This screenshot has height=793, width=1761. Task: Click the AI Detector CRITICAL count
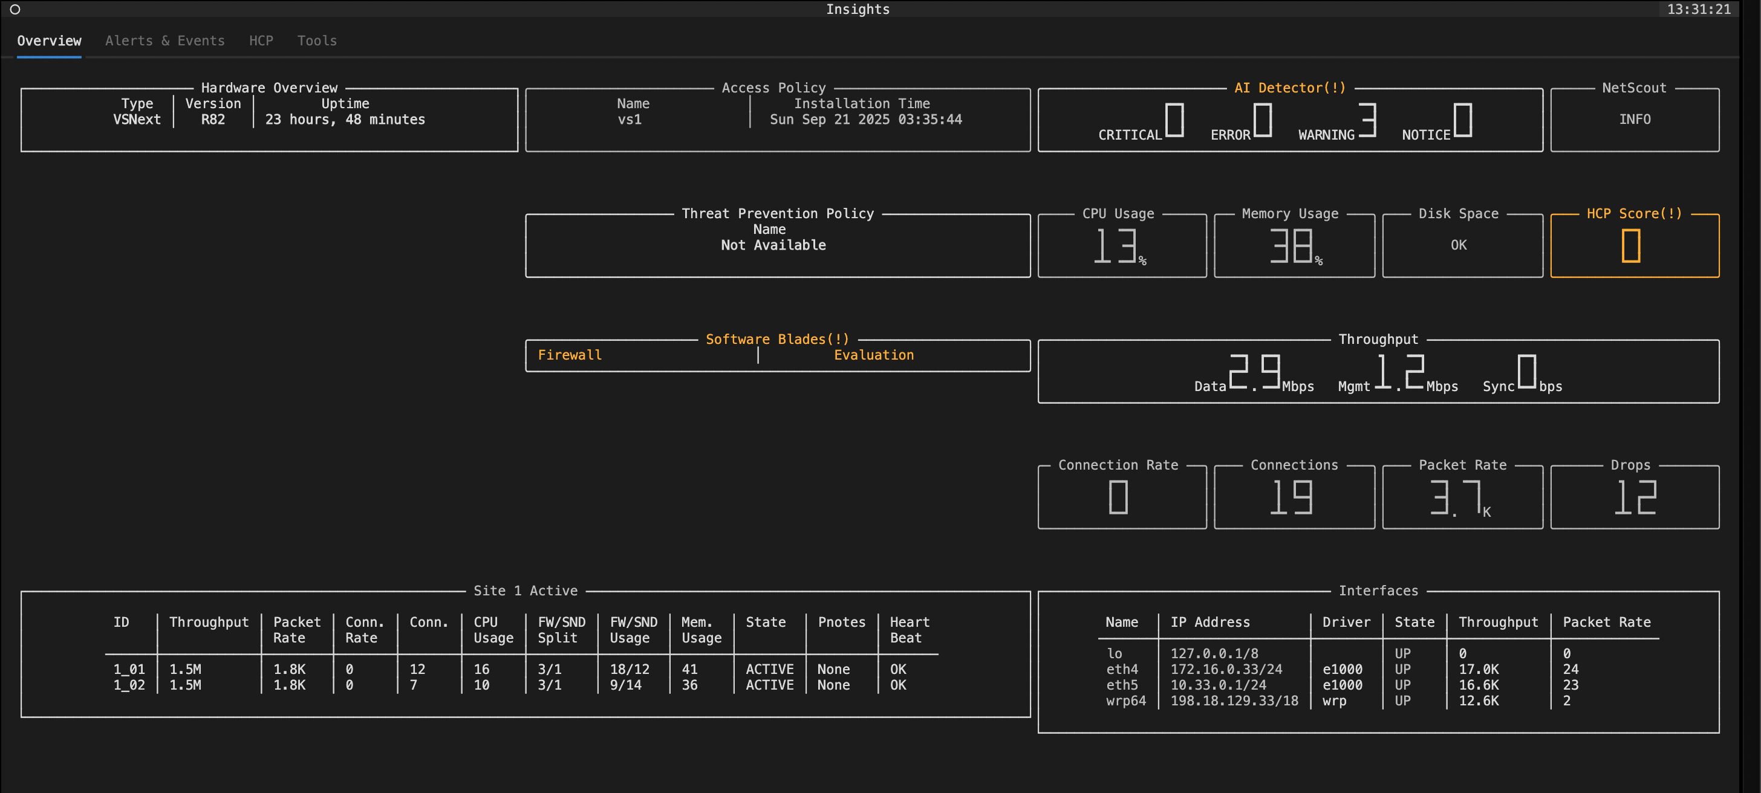[x=1174, y=121]
